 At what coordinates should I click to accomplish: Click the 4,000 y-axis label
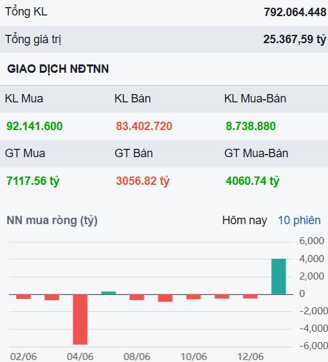312,258
